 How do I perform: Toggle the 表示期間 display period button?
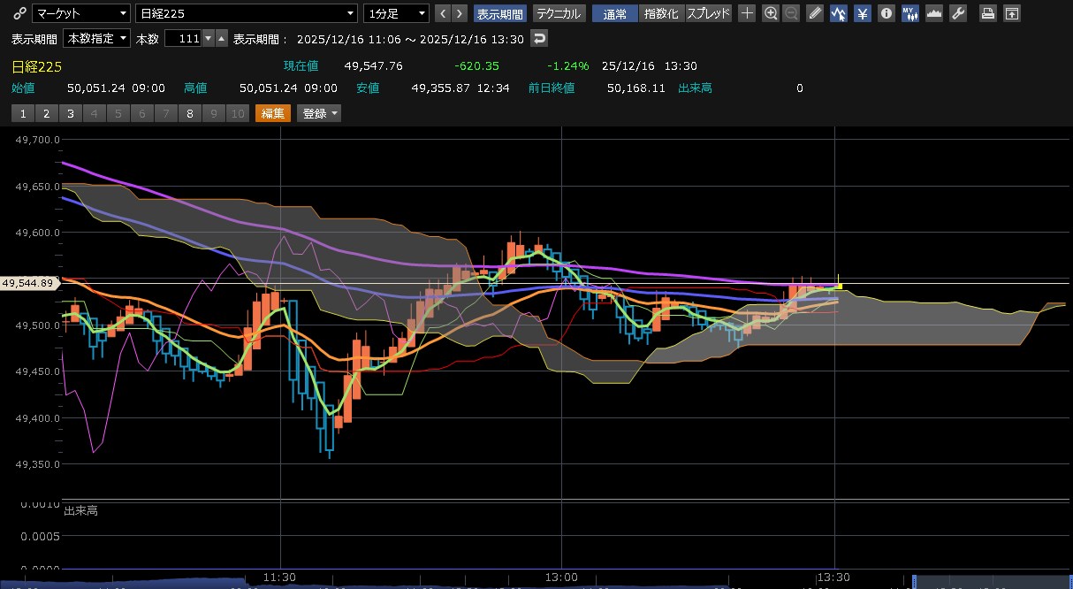(500, 13)
